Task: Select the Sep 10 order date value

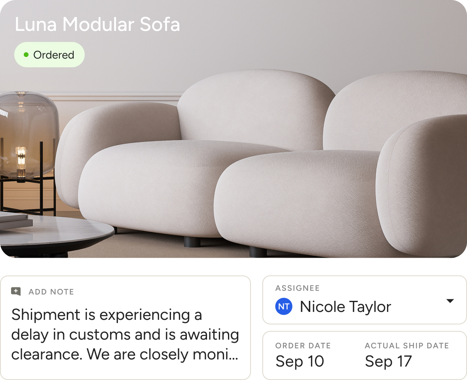Action: [300, 361]
